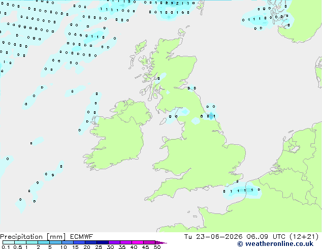Viewport: 322px width, 249px height.
Task: Select the 2–5 mm legend color swatch
Action: click(44, 242)
